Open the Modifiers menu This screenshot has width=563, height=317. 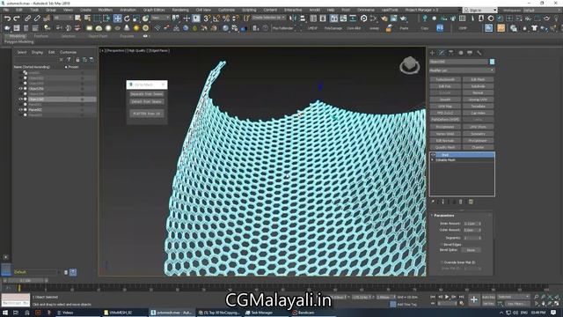(x=106, y=10)
